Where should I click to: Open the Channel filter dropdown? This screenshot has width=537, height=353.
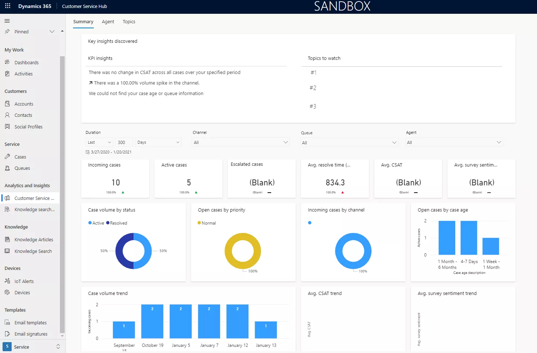point(241,143)
